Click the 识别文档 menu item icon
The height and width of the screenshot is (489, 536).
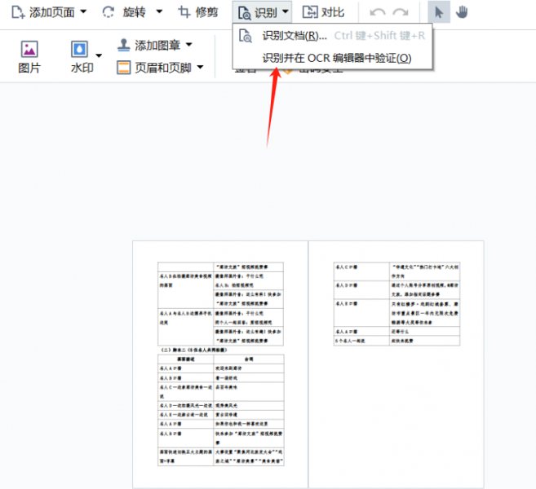245,36
